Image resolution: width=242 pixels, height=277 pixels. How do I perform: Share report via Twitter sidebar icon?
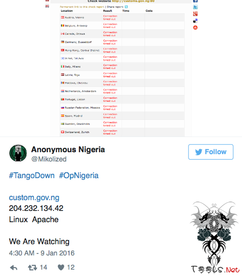coord(195,7)
